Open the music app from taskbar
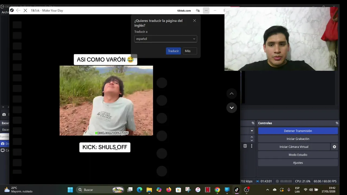Image resolution: width=347 pixels, height=195 pixels. tap(198, 190)
